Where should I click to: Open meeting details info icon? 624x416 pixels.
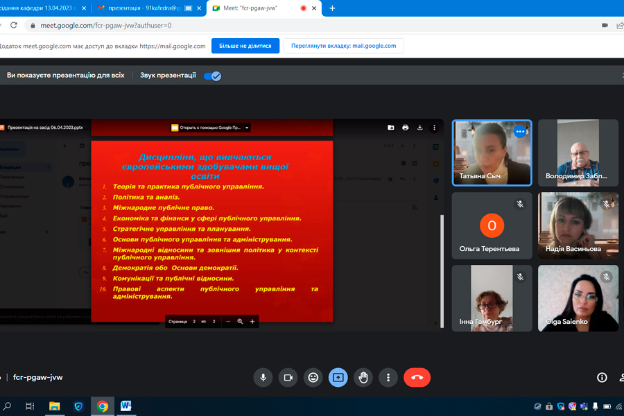(602, 377)
